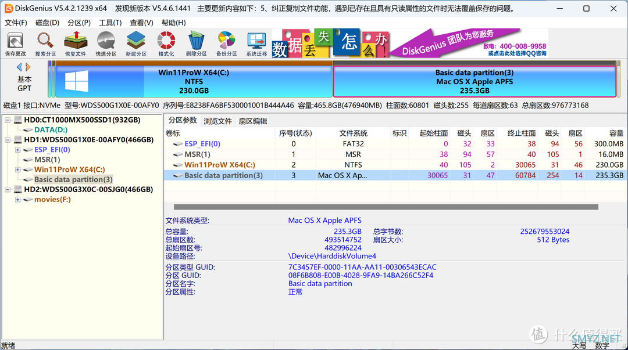Choose the Delete Partition (删除分区) icon
628x350 pixels.
197,44
